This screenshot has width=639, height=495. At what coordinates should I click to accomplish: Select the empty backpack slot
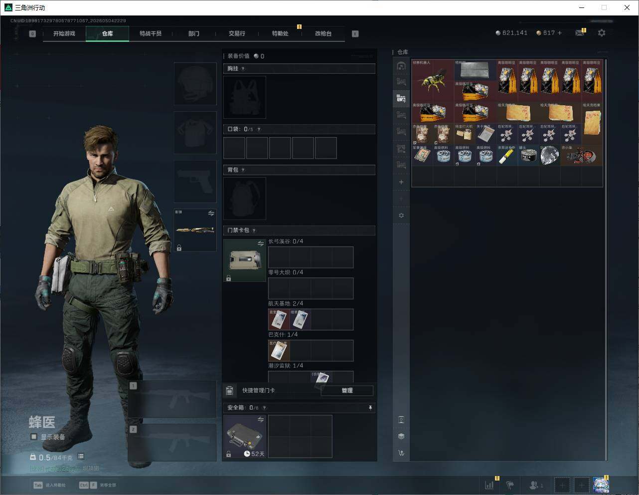click(245, 199)
